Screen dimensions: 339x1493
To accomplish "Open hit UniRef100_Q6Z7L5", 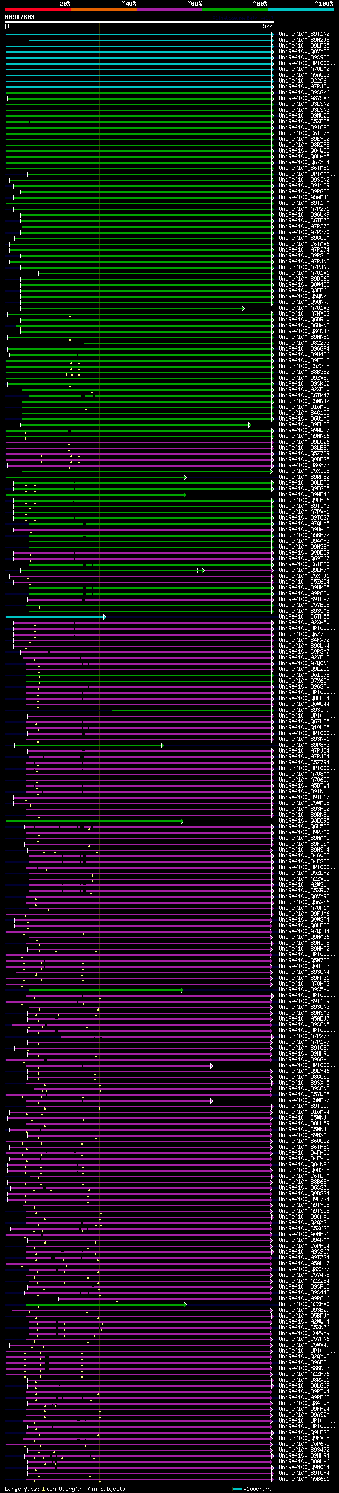I will click(304, 634).
